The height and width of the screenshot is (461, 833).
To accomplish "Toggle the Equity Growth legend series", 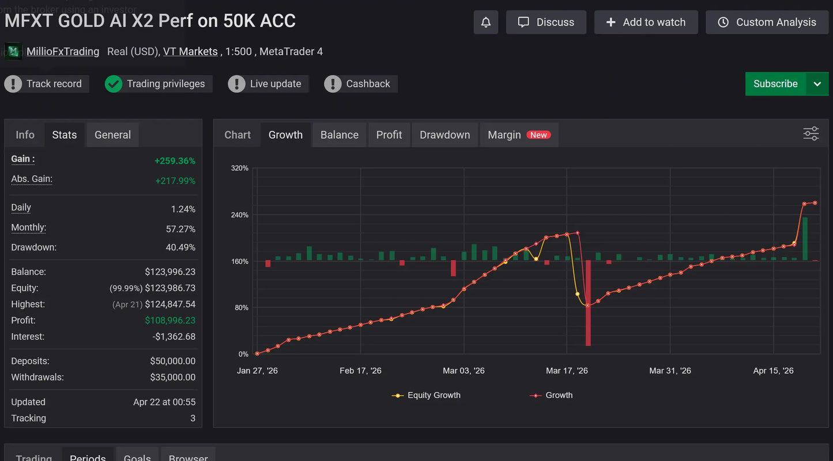I will pos(426,395).
